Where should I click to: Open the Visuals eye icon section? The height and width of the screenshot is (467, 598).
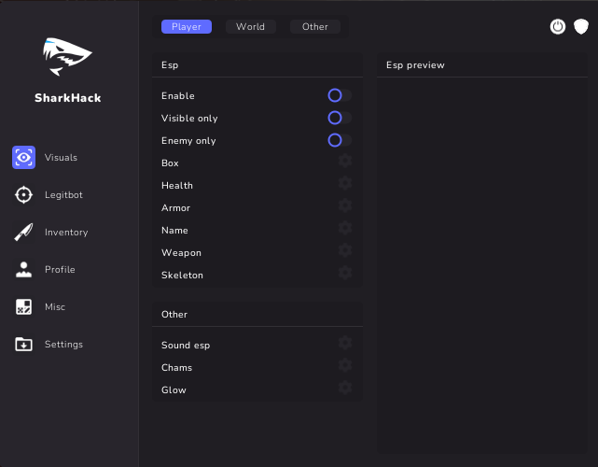tap(24, 158)
